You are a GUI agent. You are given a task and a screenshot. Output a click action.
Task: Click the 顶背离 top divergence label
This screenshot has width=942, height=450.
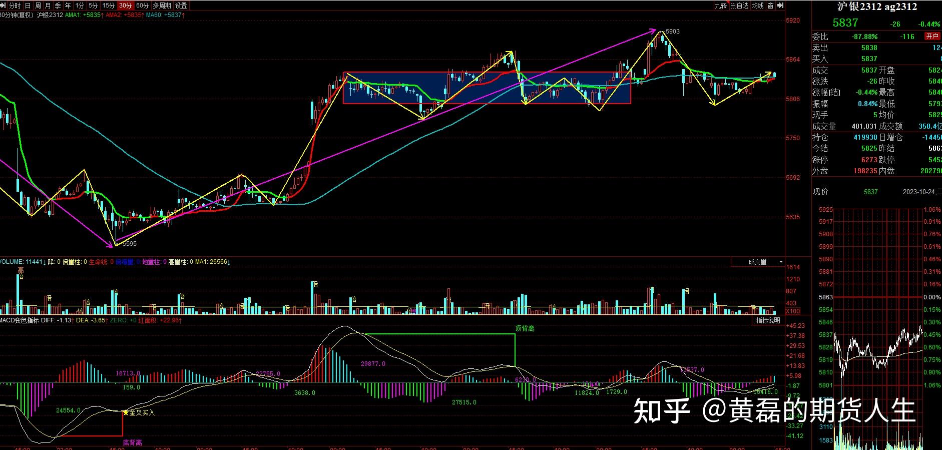(525, 329)
